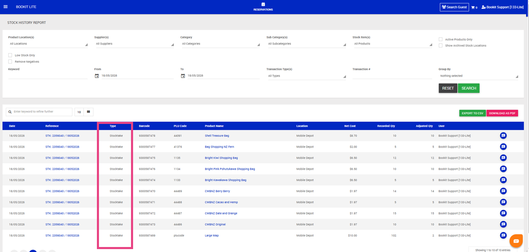Viewport: 529px width, 252px height.
Task: Expand the All Suppliers dropdown
Action: 134,44
